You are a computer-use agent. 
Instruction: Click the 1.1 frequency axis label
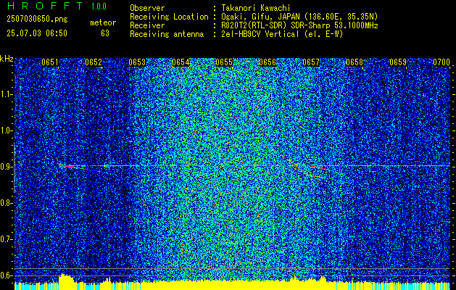[6, 94]
